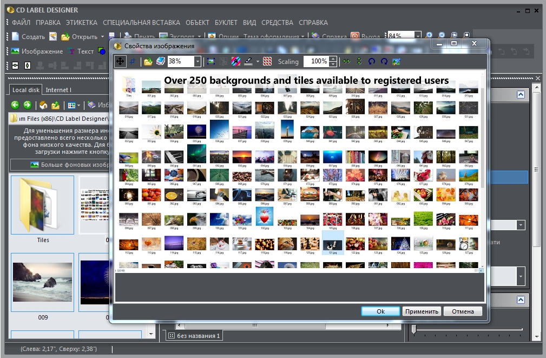Screen dimensions: 546x358
Task: Collapse the top right panel section chevron
Action: 521,94
